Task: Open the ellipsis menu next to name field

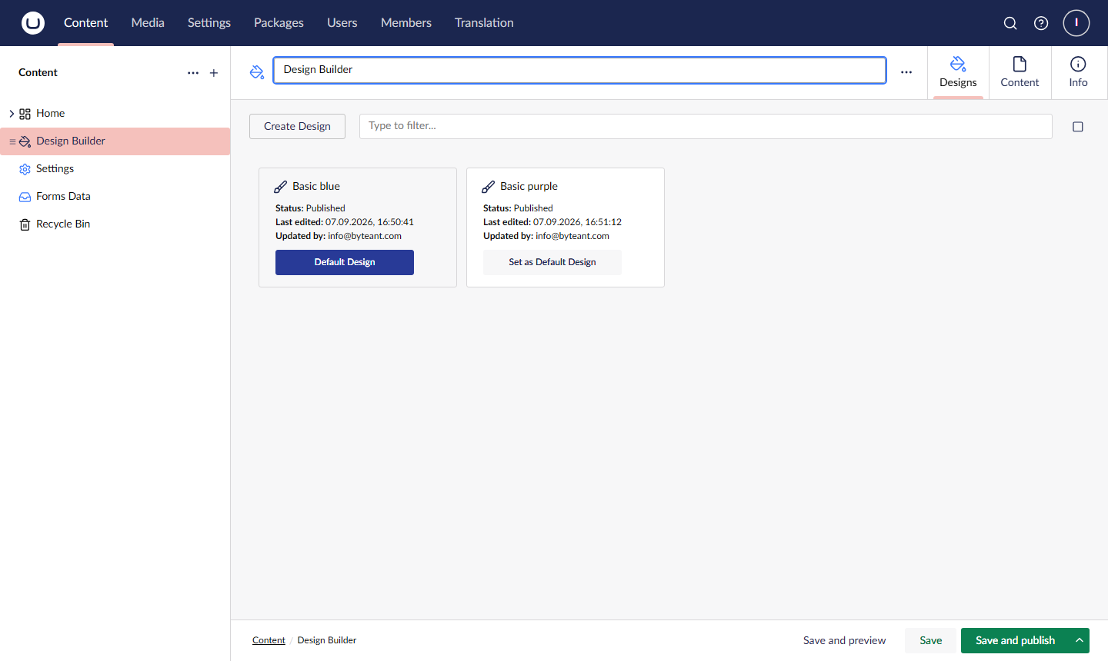Action: point(906,71)
